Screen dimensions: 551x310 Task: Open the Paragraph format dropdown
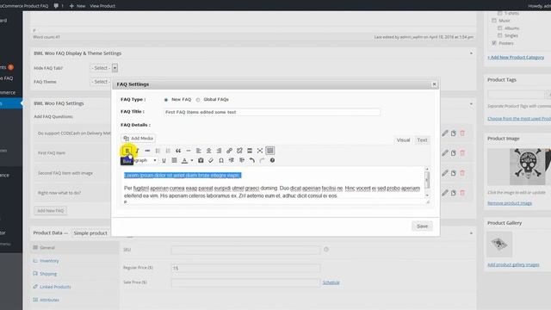[139, 160]
